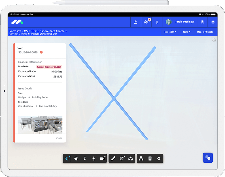
Task: Open the project selector dropdown arrow
Action: [66, 31]
